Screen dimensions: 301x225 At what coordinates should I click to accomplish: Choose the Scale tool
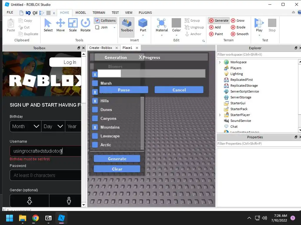click(73, 25)
